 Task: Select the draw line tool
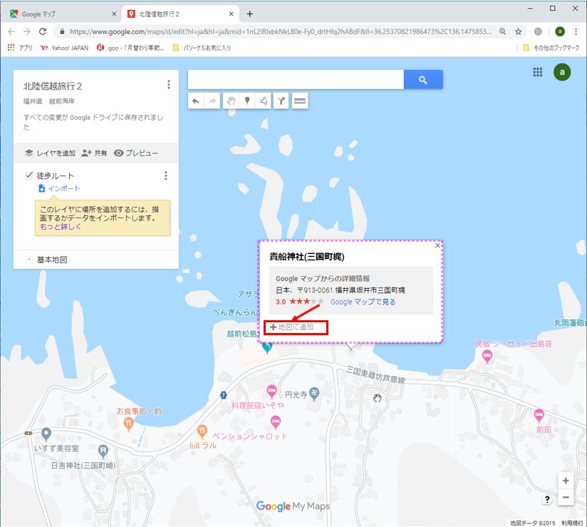264,101
